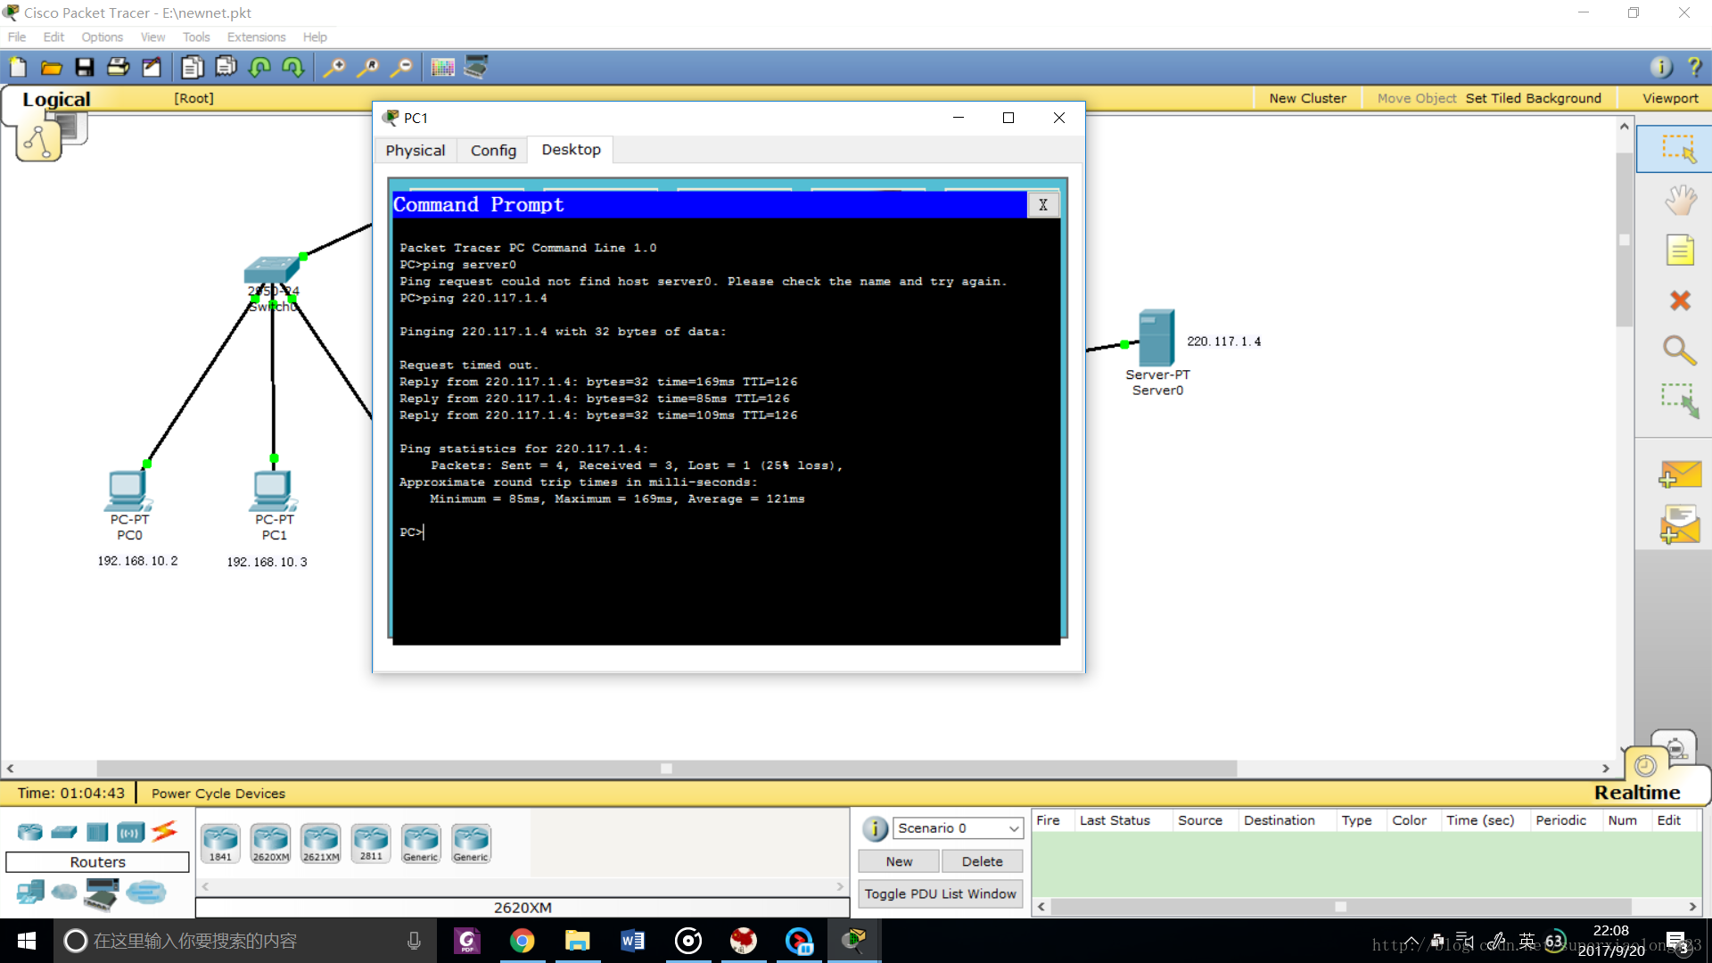Open the File menu
The height and width of the screenshot is (963, 1712).
[x=17, y=37]
